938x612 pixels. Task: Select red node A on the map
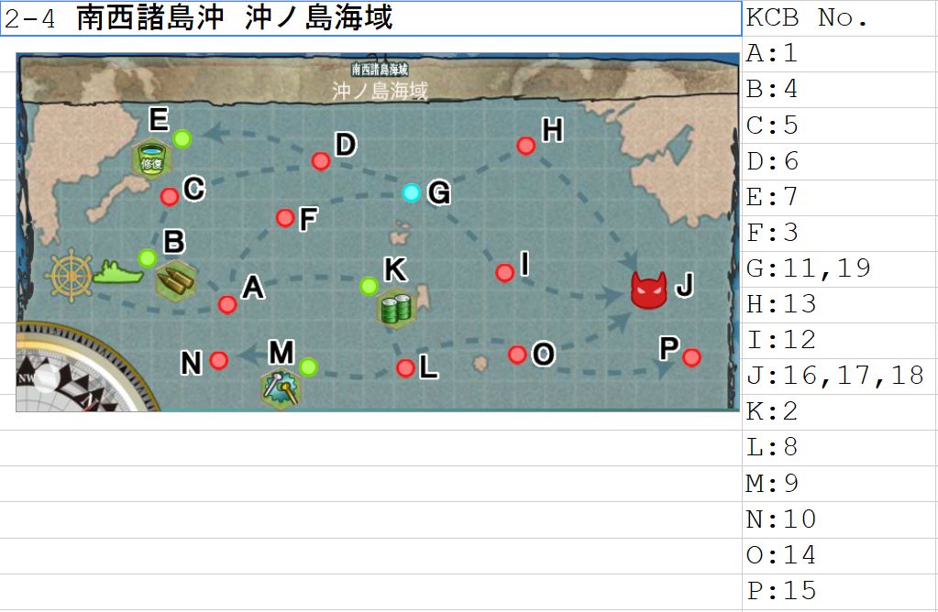point(227,305)
